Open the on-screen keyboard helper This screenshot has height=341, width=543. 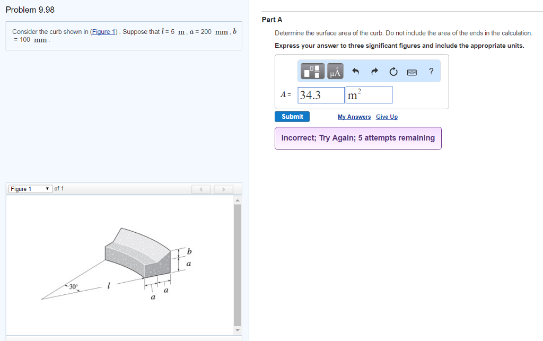[x=412, y=71]
